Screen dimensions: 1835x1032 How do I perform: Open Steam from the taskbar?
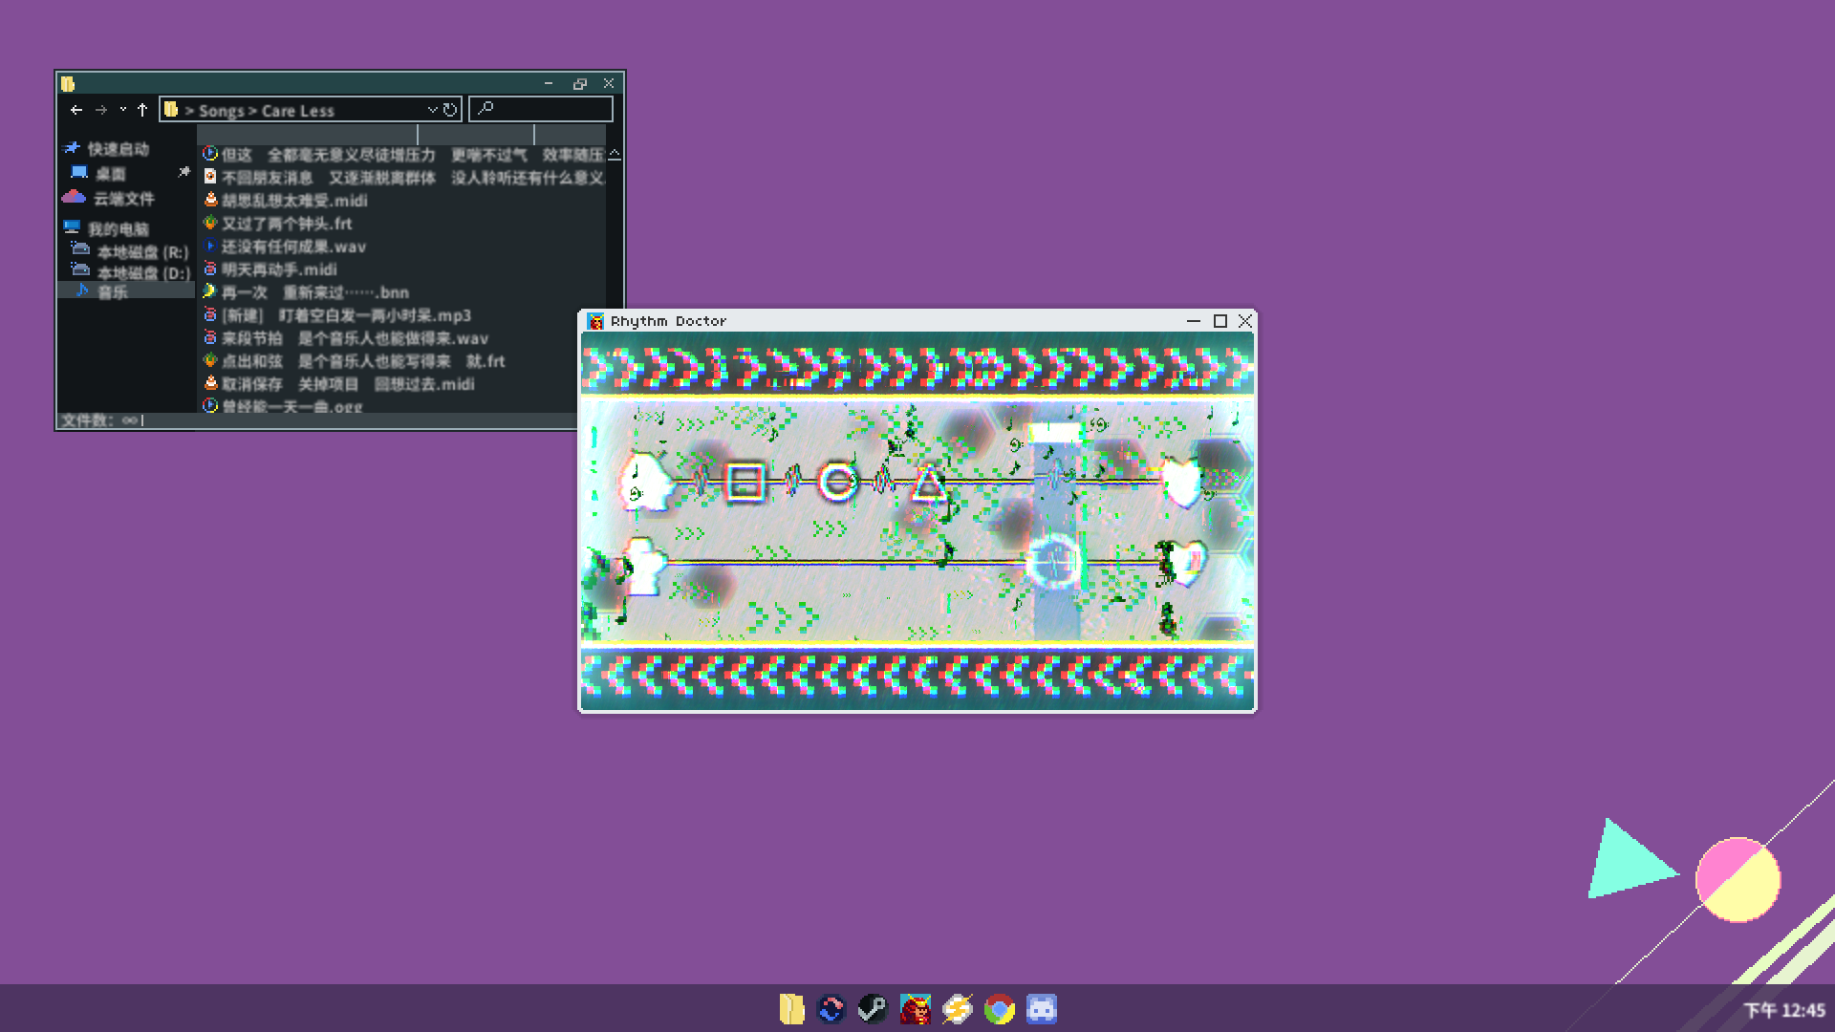(872, 1009)
